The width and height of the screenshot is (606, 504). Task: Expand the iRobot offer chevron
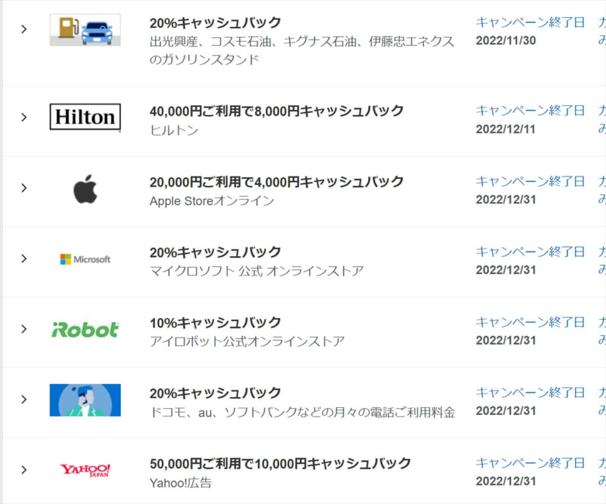pos(24,329)
